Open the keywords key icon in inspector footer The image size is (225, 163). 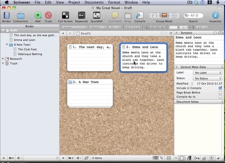coord(197,158)
